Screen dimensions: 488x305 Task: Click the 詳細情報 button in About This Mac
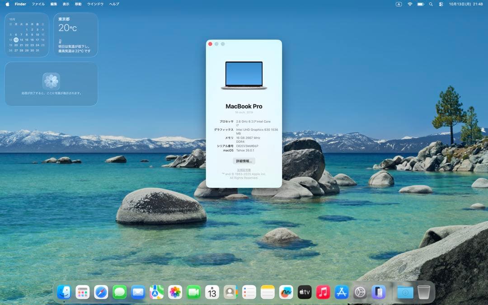(244, 161)
